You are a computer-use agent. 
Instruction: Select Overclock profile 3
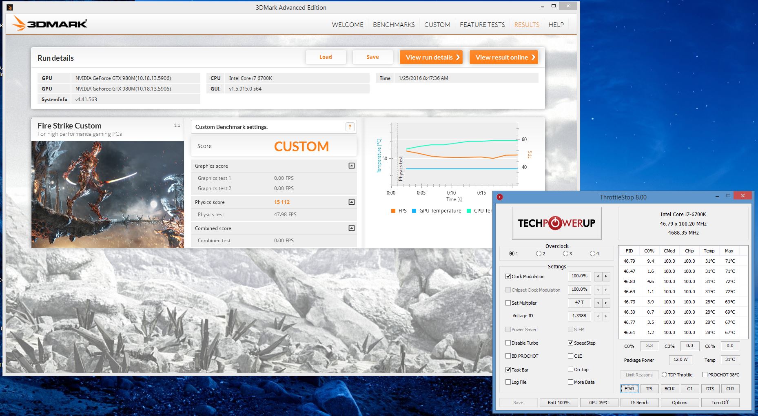click(565, 254)
